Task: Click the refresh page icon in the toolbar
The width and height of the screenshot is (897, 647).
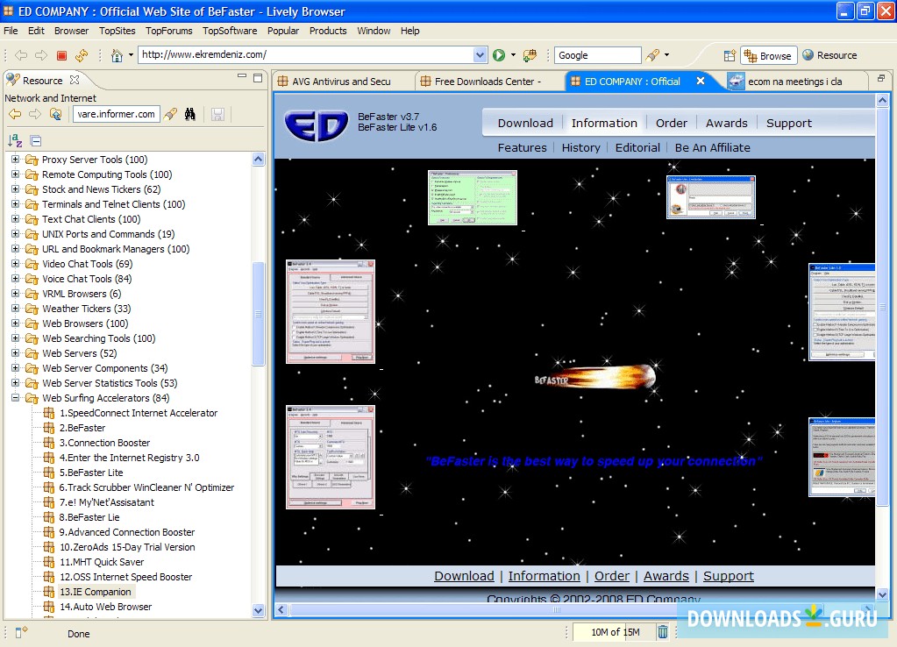Action: coord(81,54)
